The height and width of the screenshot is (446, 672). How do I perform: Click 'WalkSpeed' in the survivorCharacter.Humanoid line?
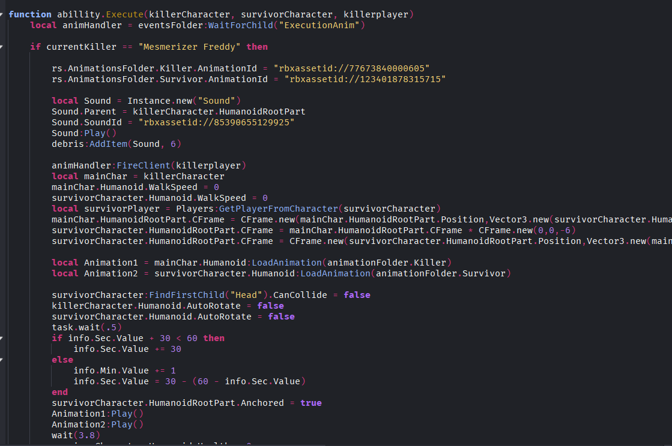[222, 198]
